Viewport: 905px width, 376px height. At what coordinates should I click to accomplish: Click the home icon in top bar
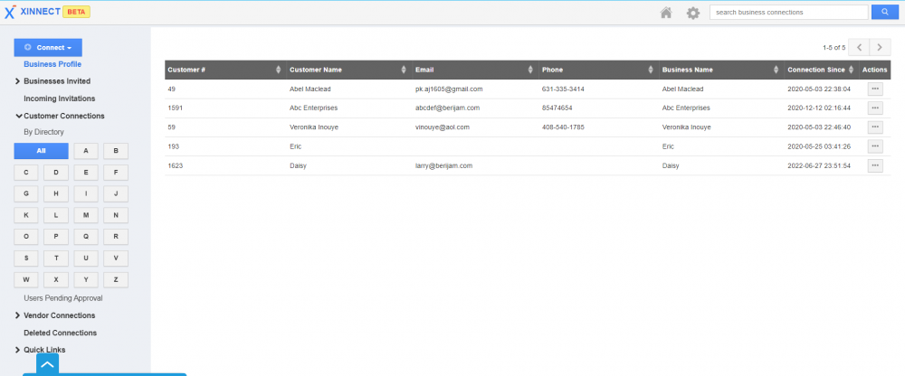[666, 13]
